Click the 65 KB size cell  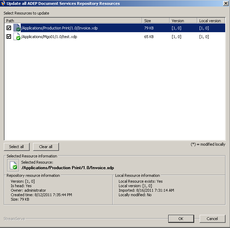pos(149,37)
